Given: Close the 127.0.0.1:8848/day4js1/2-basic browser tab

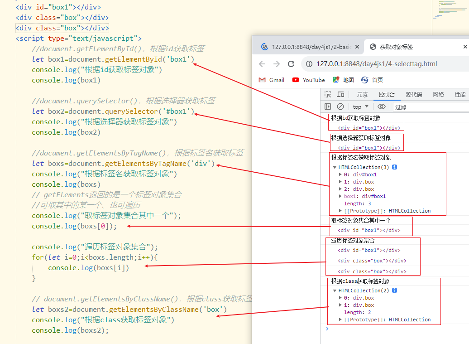Looking at the screenshot, I should [x=357, y=47].
